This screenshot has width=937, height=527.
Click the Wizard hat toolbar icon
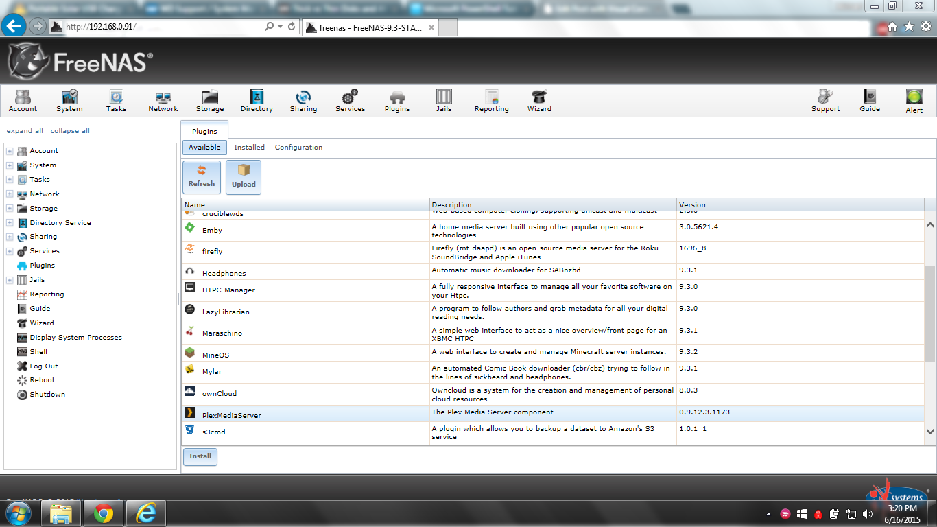coord(539,100)
